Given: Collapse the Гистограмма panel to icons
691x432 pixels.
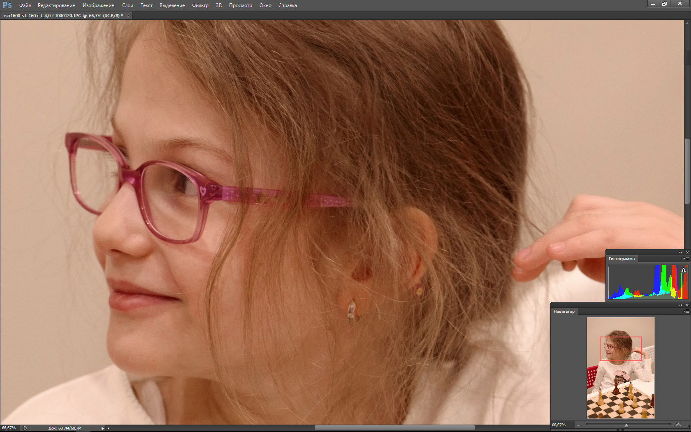Looking at the screenshot, I should (x=680, y=252).
